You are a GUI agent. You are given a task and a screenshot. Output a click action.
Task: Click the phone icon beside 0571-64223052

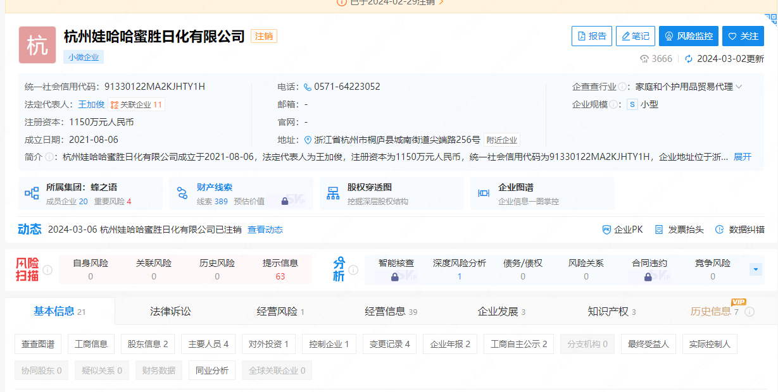[308, 87]
